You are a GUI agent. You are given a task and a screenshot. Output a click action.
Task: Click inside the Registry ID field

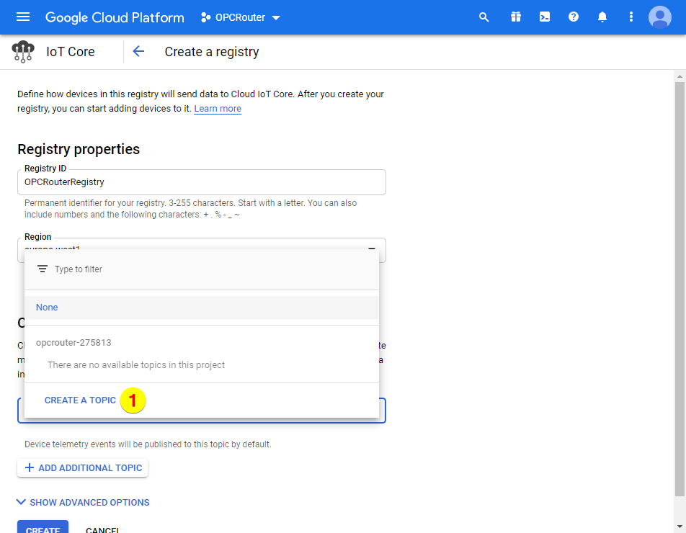202,182
